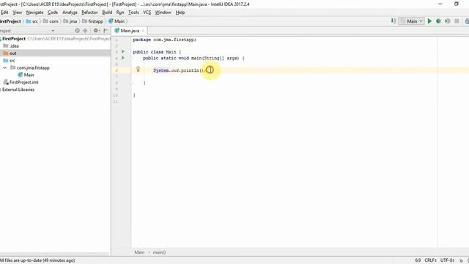Viewport: 469px width, 264px height.
Task: Click the 6:9 cursor position in status bar
Action: click(418, 260)
